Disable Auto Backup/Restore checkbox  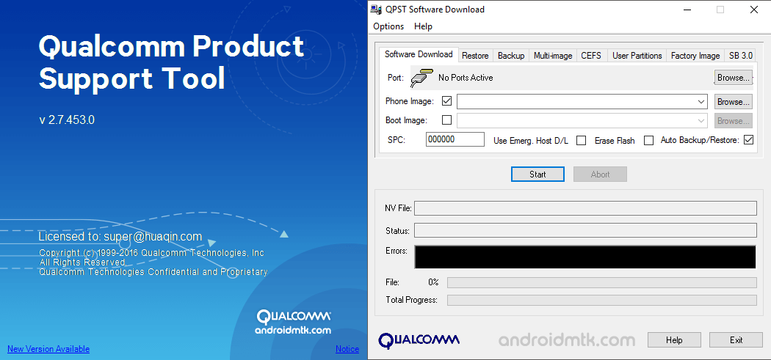[x=748, y=140]
